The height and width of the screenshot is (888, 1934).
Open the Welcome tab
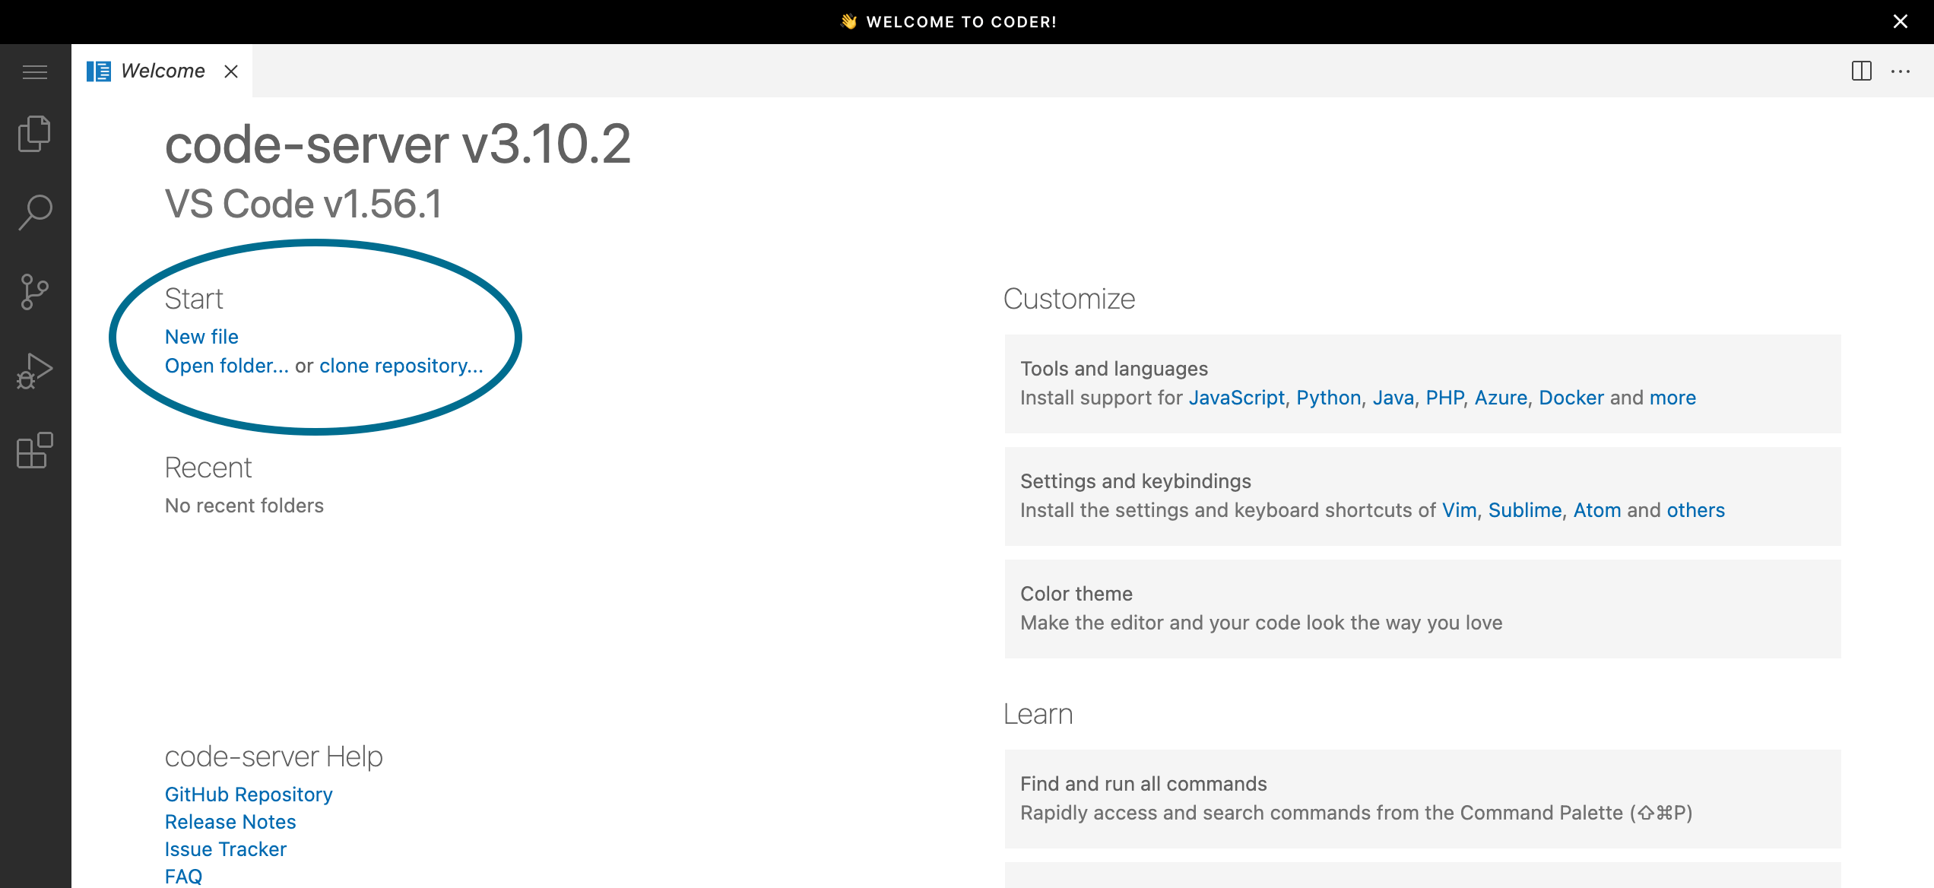click(x=163, y=70)
